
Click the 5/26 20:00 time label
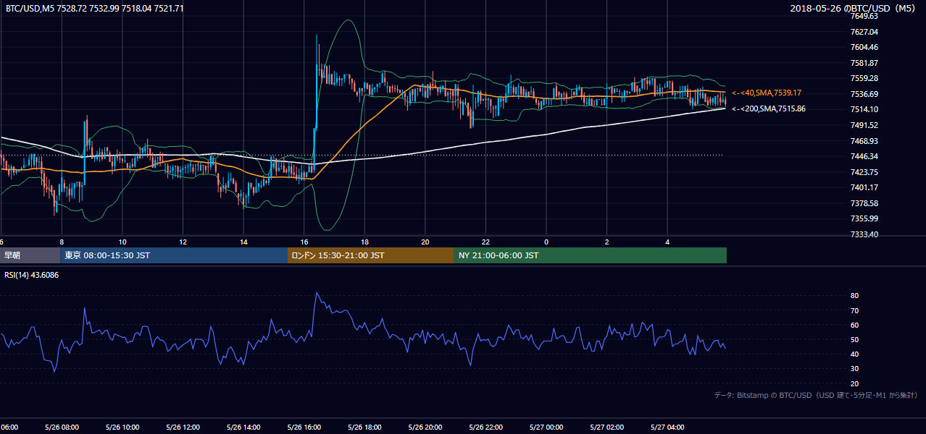pyautogui.click(x=425, y=427)
